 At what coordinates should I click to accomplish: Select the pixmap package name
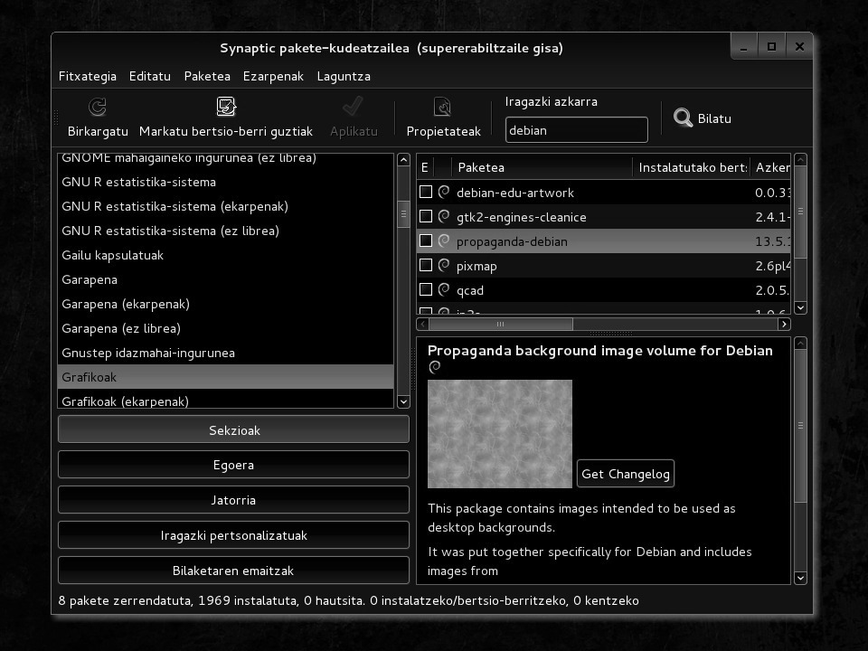click(x=476, y=266)
